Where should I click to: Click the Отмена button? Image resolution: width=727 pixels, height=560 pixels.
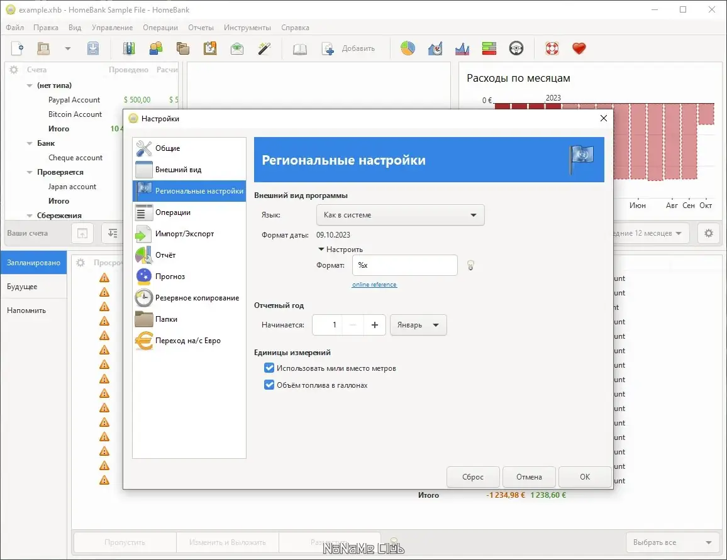tap(529, 476)
